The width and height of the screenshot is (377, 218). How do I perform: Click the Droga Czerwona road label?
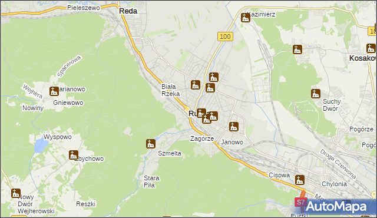(x=338, y=164)
